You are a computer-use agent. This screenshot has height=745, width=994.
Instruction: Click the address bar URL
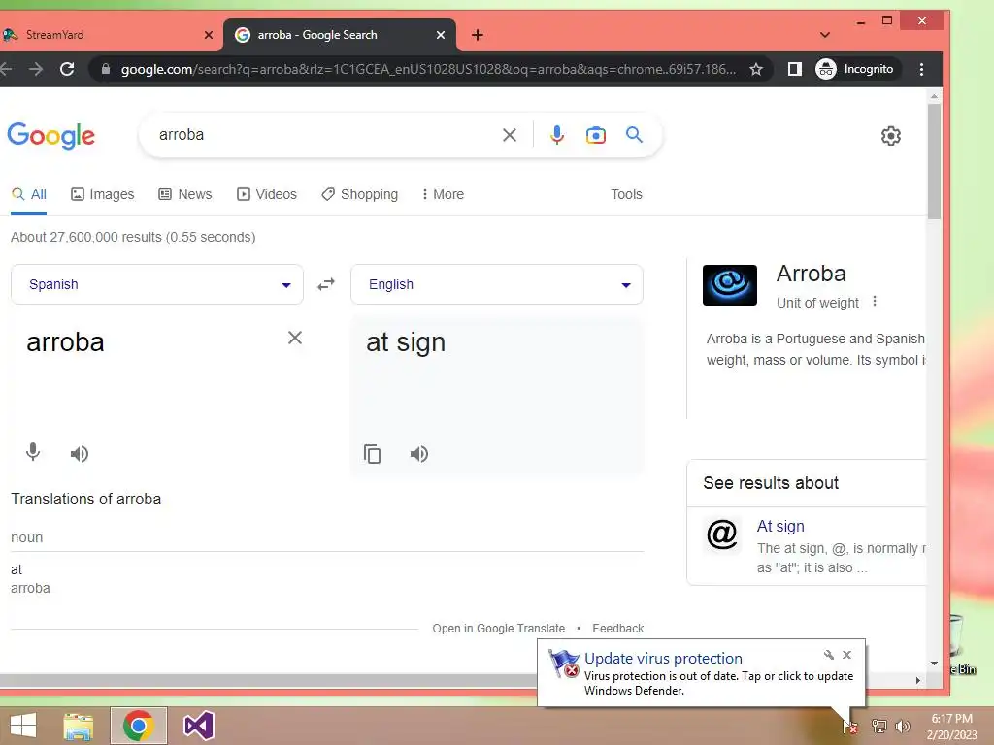click(428, 69)
